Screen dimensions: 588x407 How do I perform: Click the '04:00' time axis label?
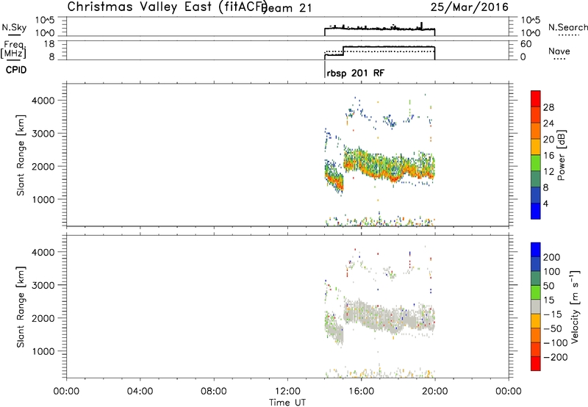click(140, 391)
